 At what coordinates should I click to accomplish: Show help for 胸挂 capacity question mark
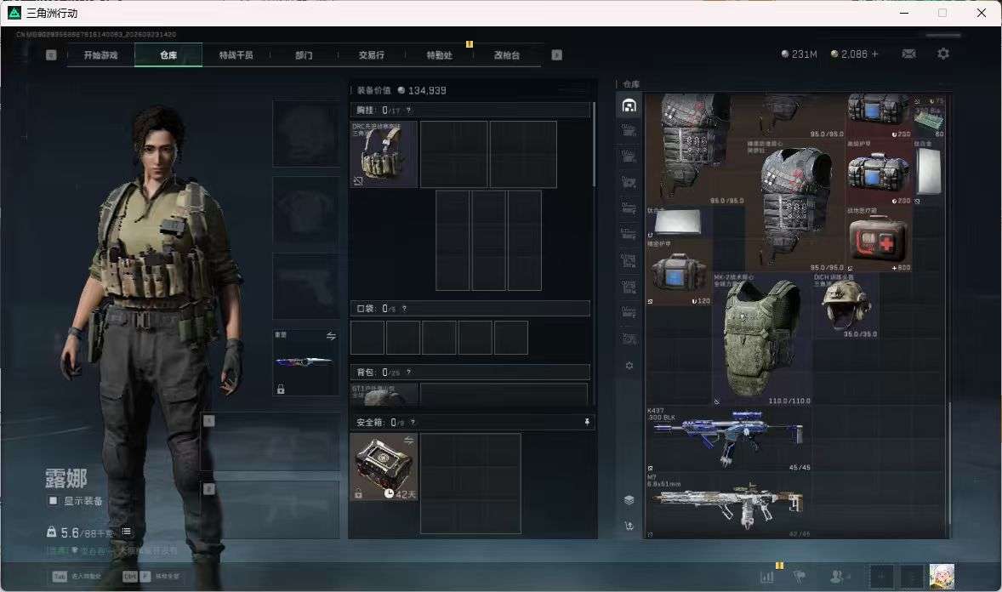(x=408, y=111)
